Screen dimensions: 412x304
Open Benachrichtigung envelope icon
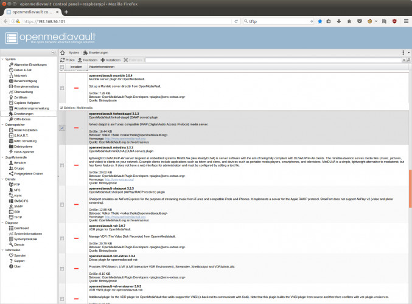point(11,81)
